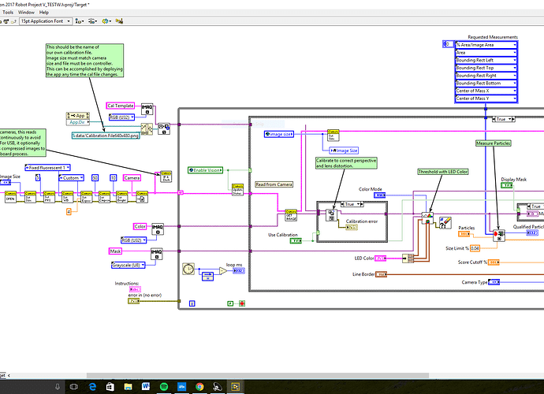Select the IMAQ Create node next to Mask

156,255
